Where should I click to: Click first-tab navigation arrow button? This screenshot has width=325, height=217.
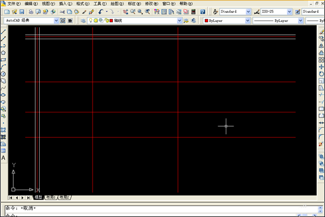[11, 198]
